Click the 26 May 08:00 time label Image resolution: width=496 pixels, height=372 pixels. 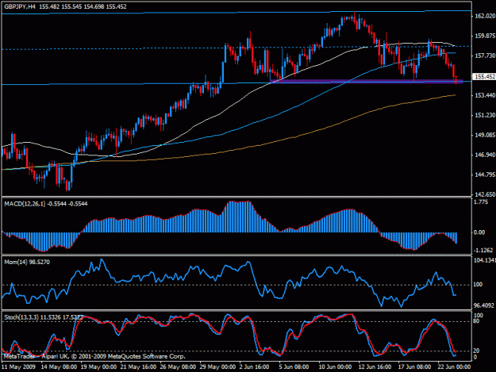pos(178,367)
